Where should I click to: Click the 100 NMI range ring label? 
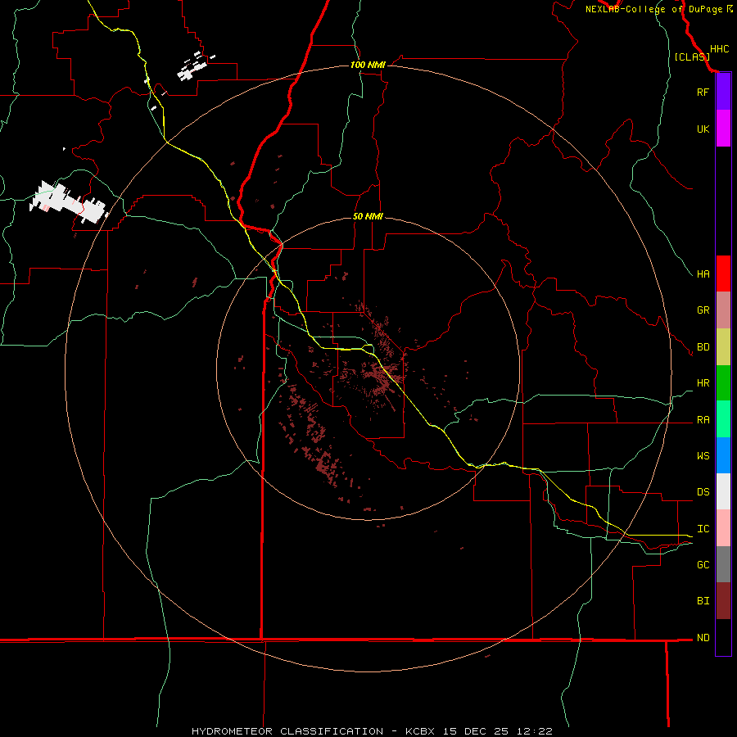[368, 65]
